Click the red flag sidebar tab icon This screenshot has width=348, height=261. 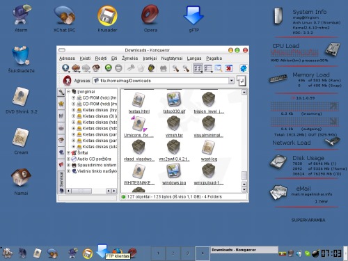[61, 165]
